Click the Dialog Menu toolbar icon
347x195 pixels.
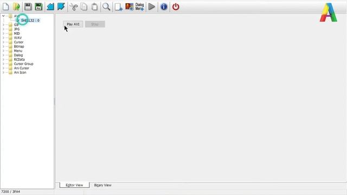pyautogui.click(x=140, y=6)
